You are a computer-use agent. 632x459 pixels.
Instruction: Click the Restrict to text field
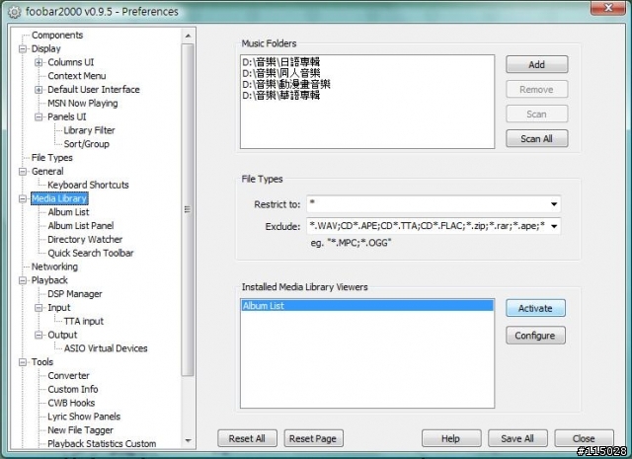(428, 204)
